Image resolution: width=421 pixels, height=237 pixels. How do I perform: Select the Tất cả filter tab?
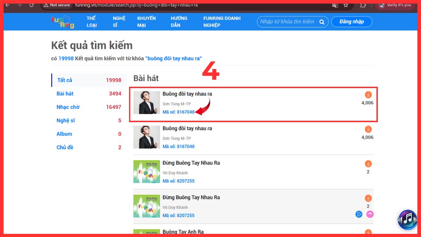tap(89, 80)
